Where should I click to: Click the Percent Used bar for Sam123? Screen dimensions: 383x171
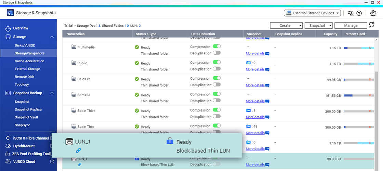359,96
